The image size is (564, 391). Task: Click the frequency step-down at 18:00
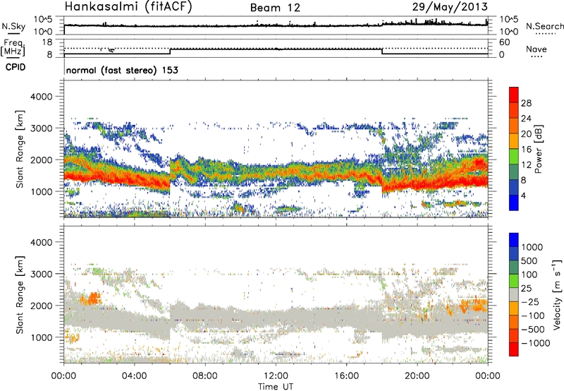click(382, 52)
